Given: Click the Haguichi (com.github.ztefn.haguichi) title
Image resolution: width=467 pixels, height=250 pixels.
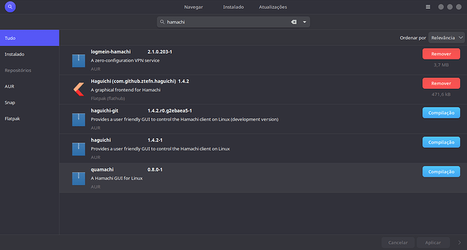Looking at the screenshot, I should click(133, 81).
